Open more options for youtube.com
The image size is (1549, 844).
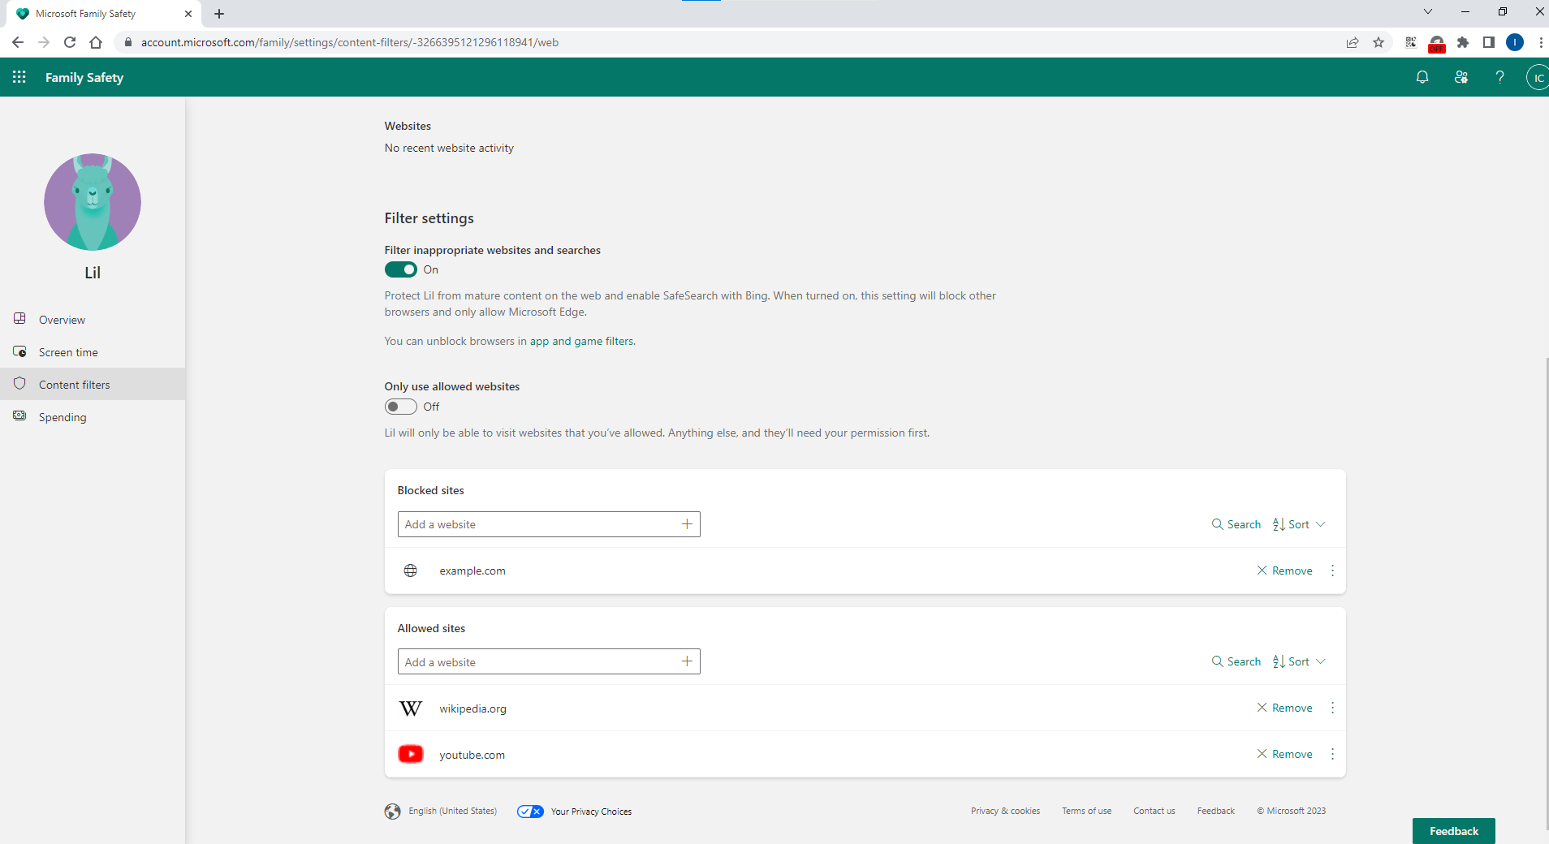point(1332,754)
